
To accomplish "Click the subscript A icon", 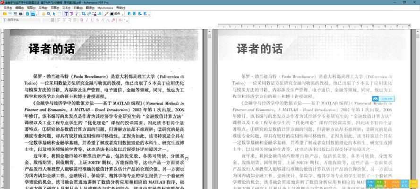I will (x=108, y=20).
